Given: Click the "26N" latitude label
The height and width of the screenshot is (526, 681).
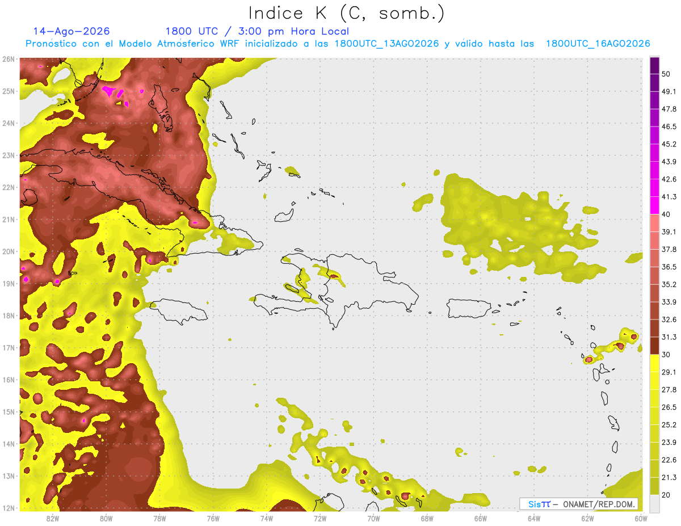Looking at the screenshot, I should click(9, 59).
